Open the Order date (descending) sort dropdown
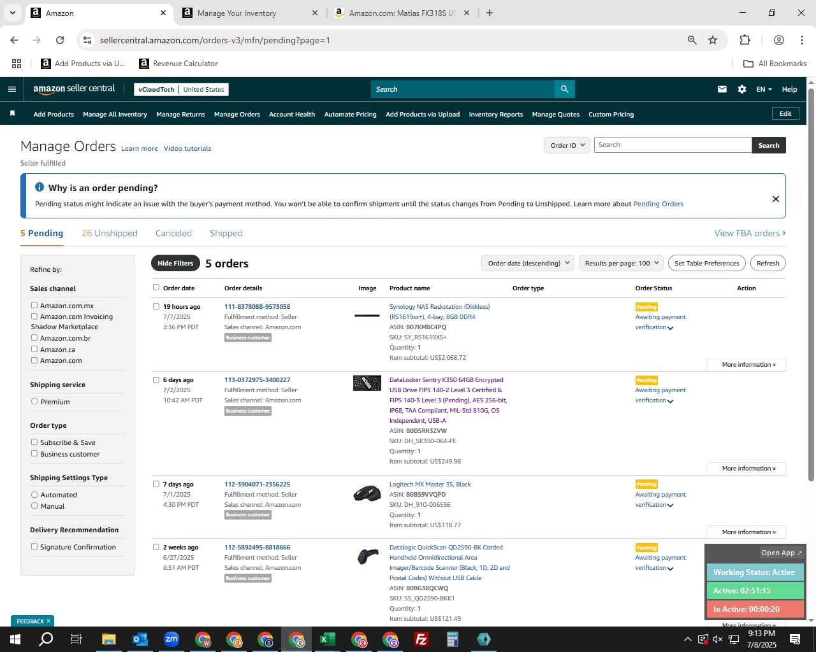The image size is (816, 652). 528,263
